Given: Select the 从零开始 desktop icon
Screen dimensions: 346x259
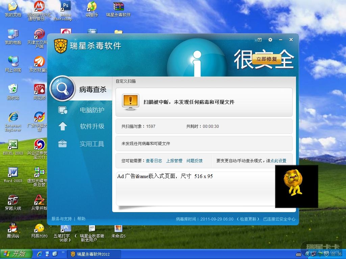Looking at the screenshot, I should pos(39,202).
